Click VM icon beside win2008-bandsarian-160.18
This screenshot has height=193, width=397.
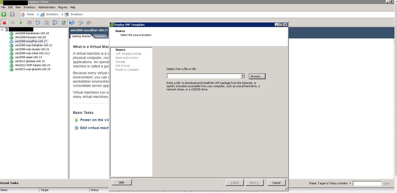(11, 33)
